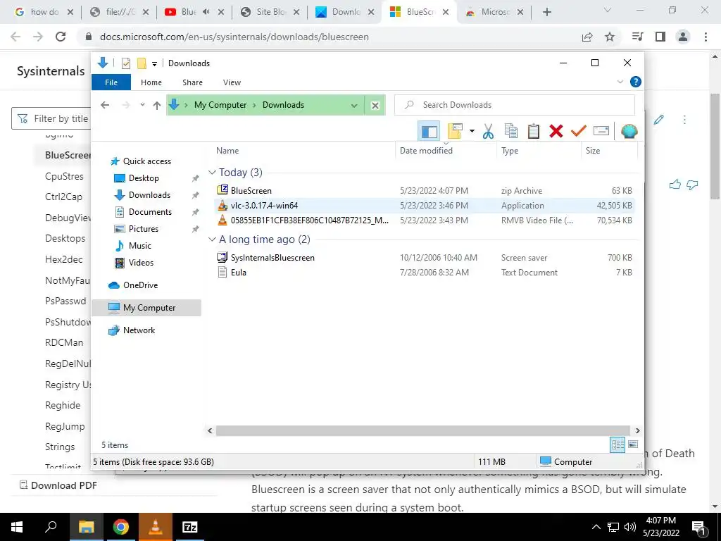
Task: Open dropdown arrow beside the folder toolbar icon
Action: point(472,132)
